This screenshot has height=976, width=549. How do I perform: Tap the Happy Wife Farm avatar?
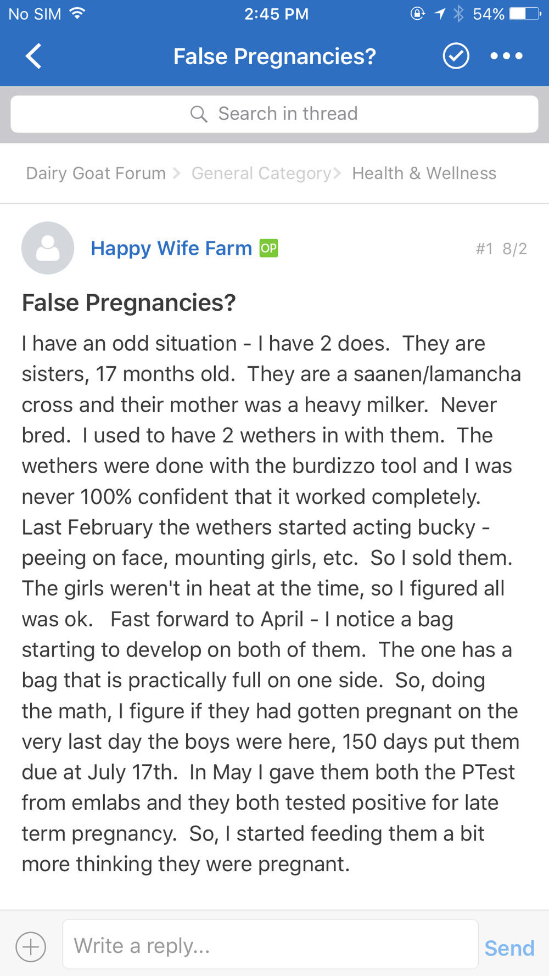[x=48, y=248]
